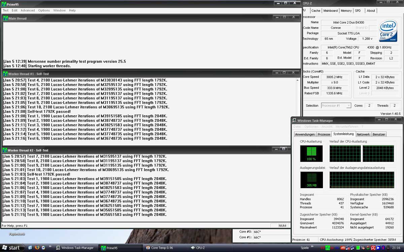The image size is (404, 252).
Task: Click the green Prime95 tray icon
Action: click(328, 248)
